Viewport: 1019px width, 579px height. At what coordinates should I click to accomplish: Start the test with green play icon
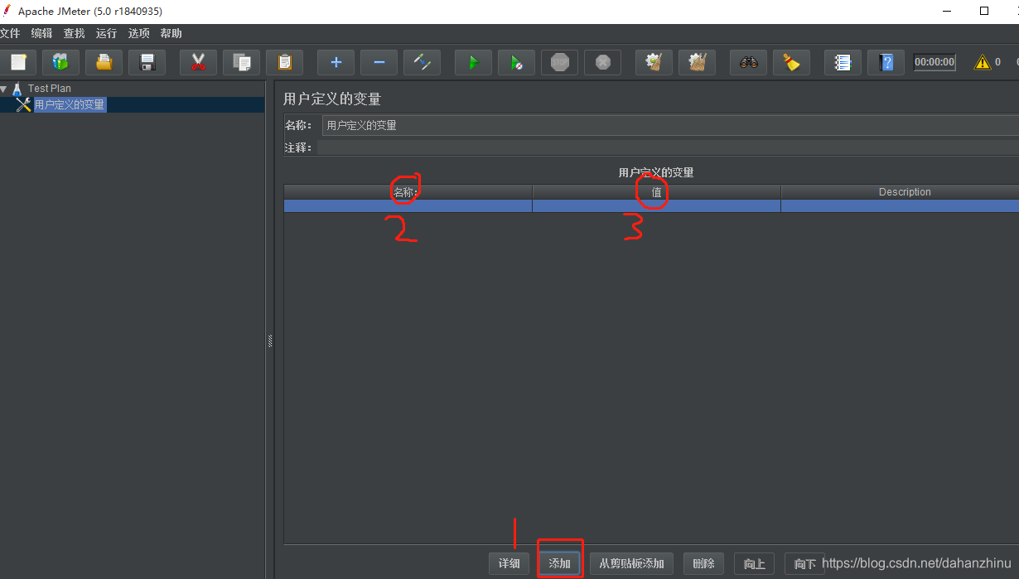(x=473, y=62)
